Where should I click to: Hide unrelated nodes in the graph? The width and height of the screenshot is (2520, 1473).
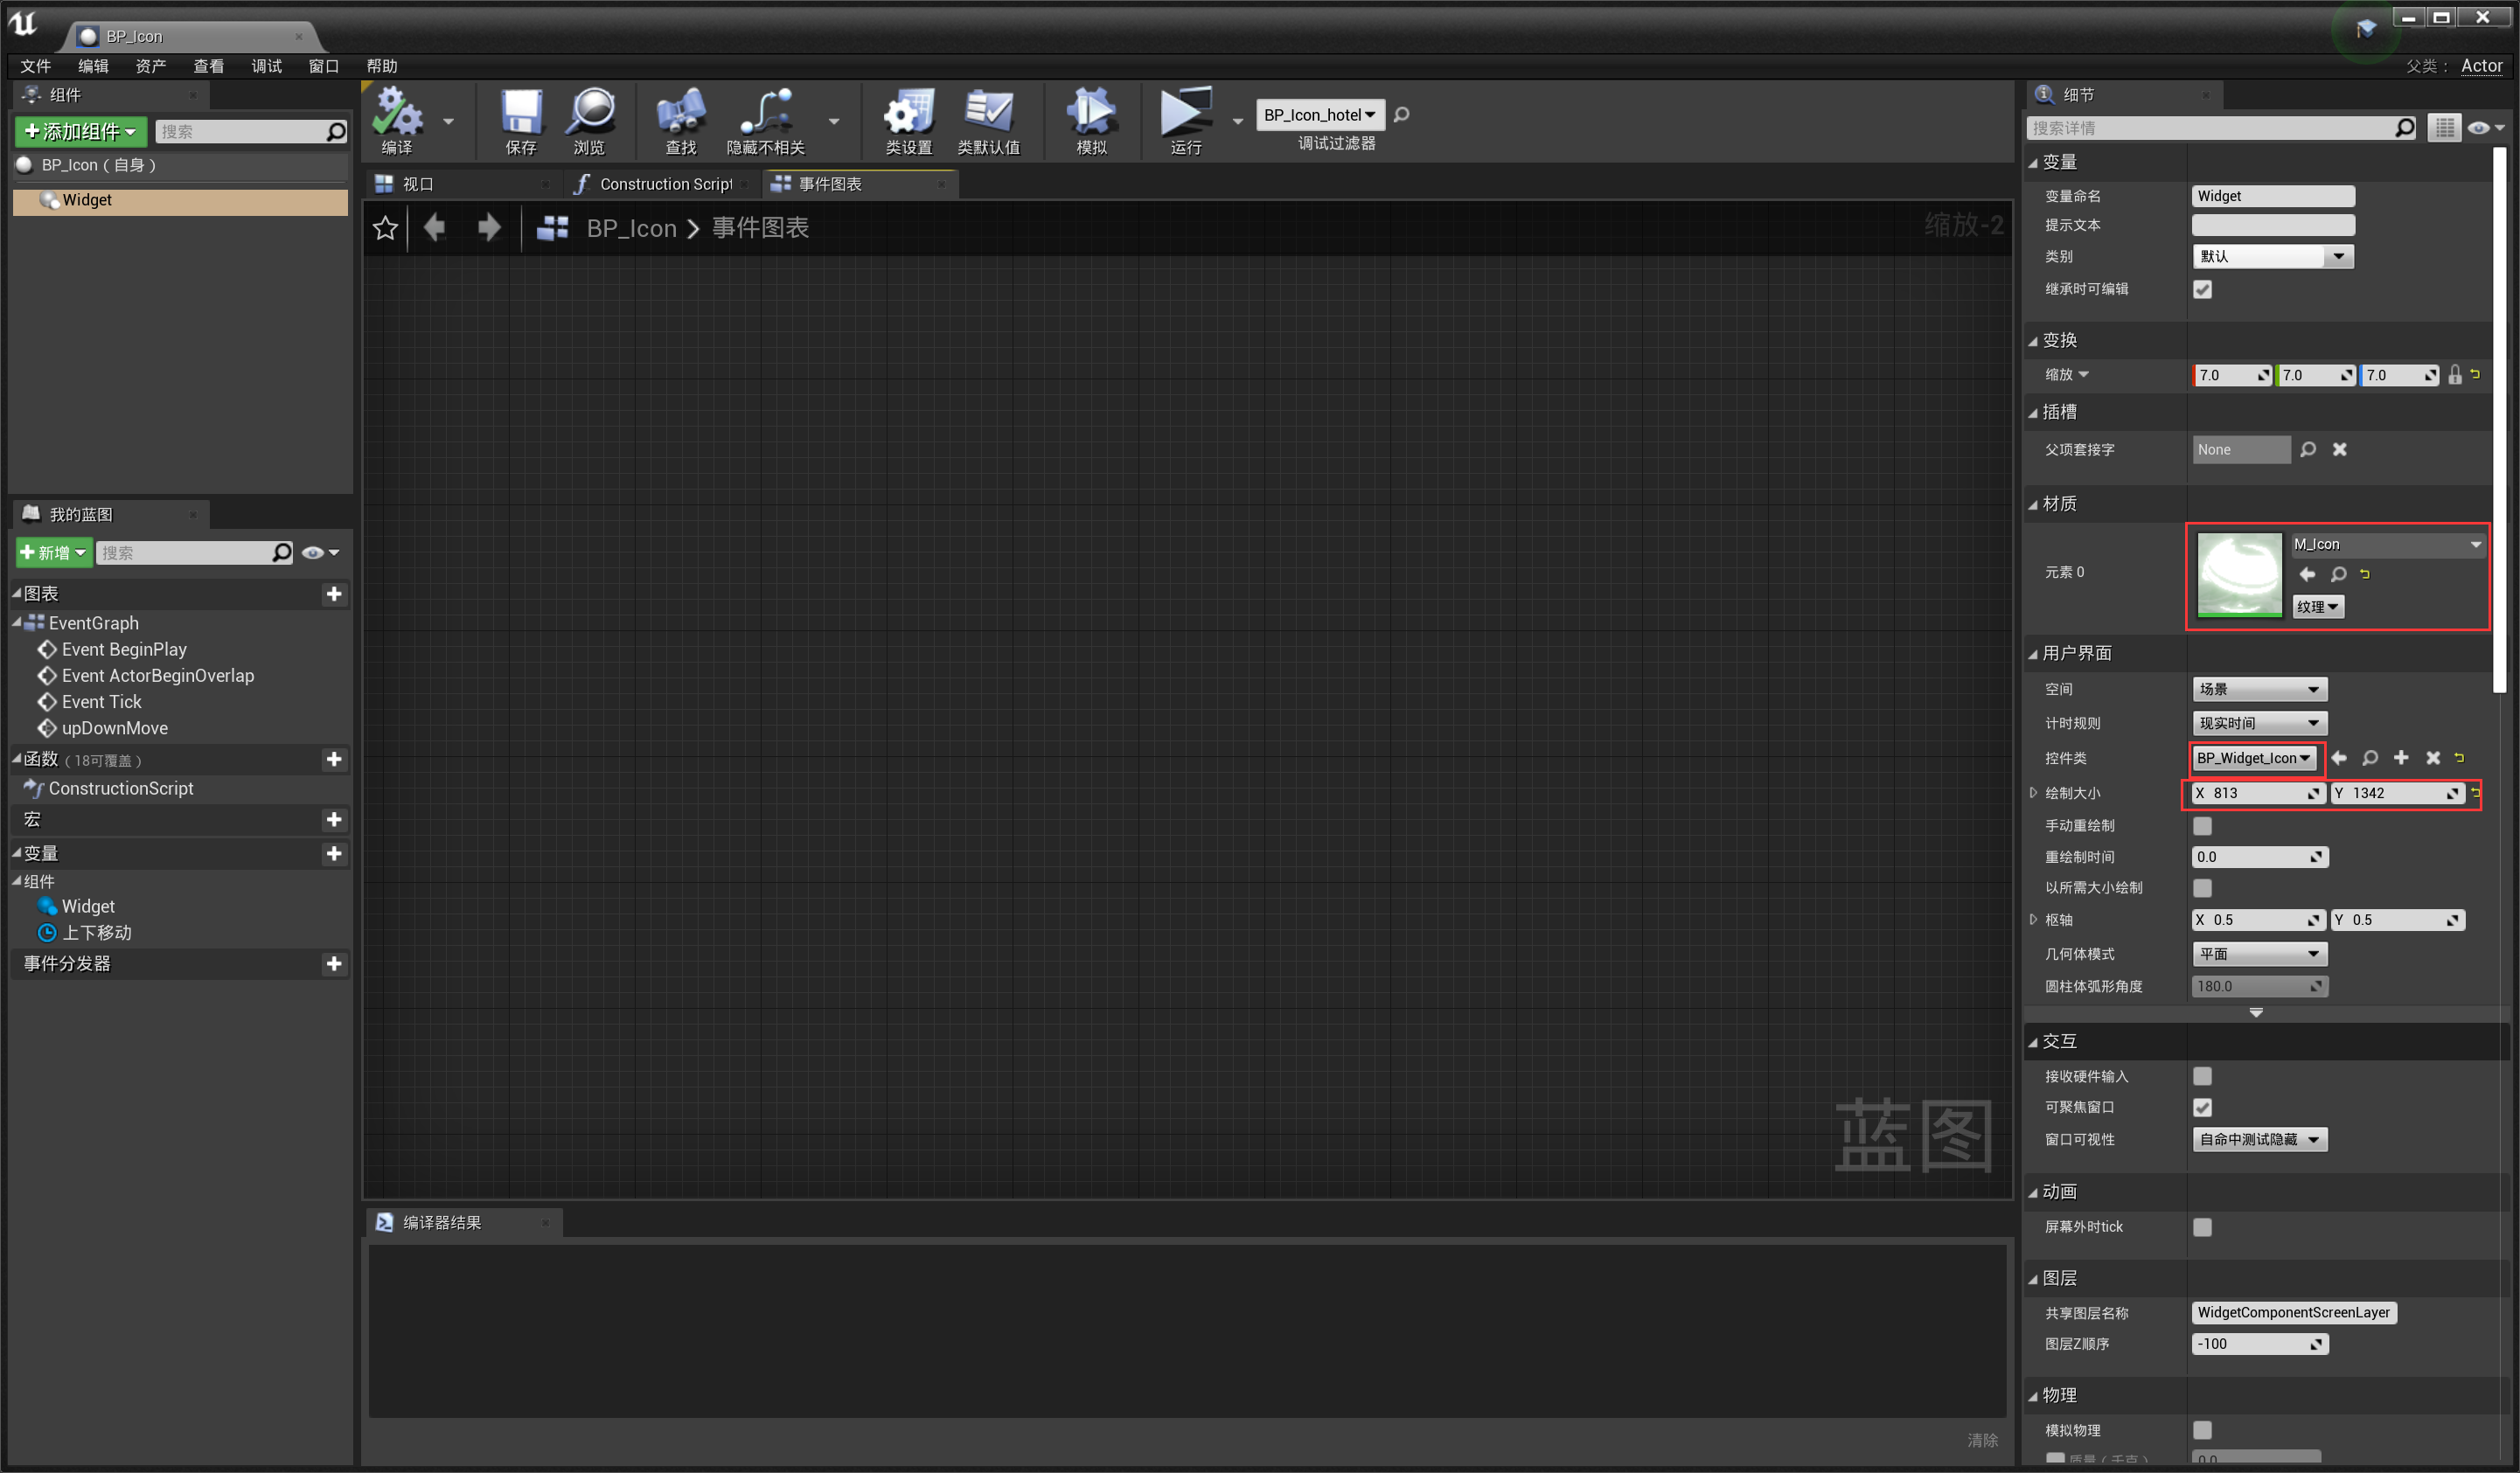click(x=768, y=120)
